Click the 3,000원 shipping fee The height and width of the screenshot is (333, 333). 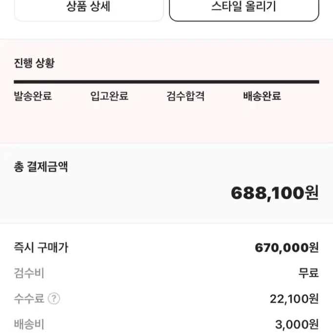(x=297, y=325)
